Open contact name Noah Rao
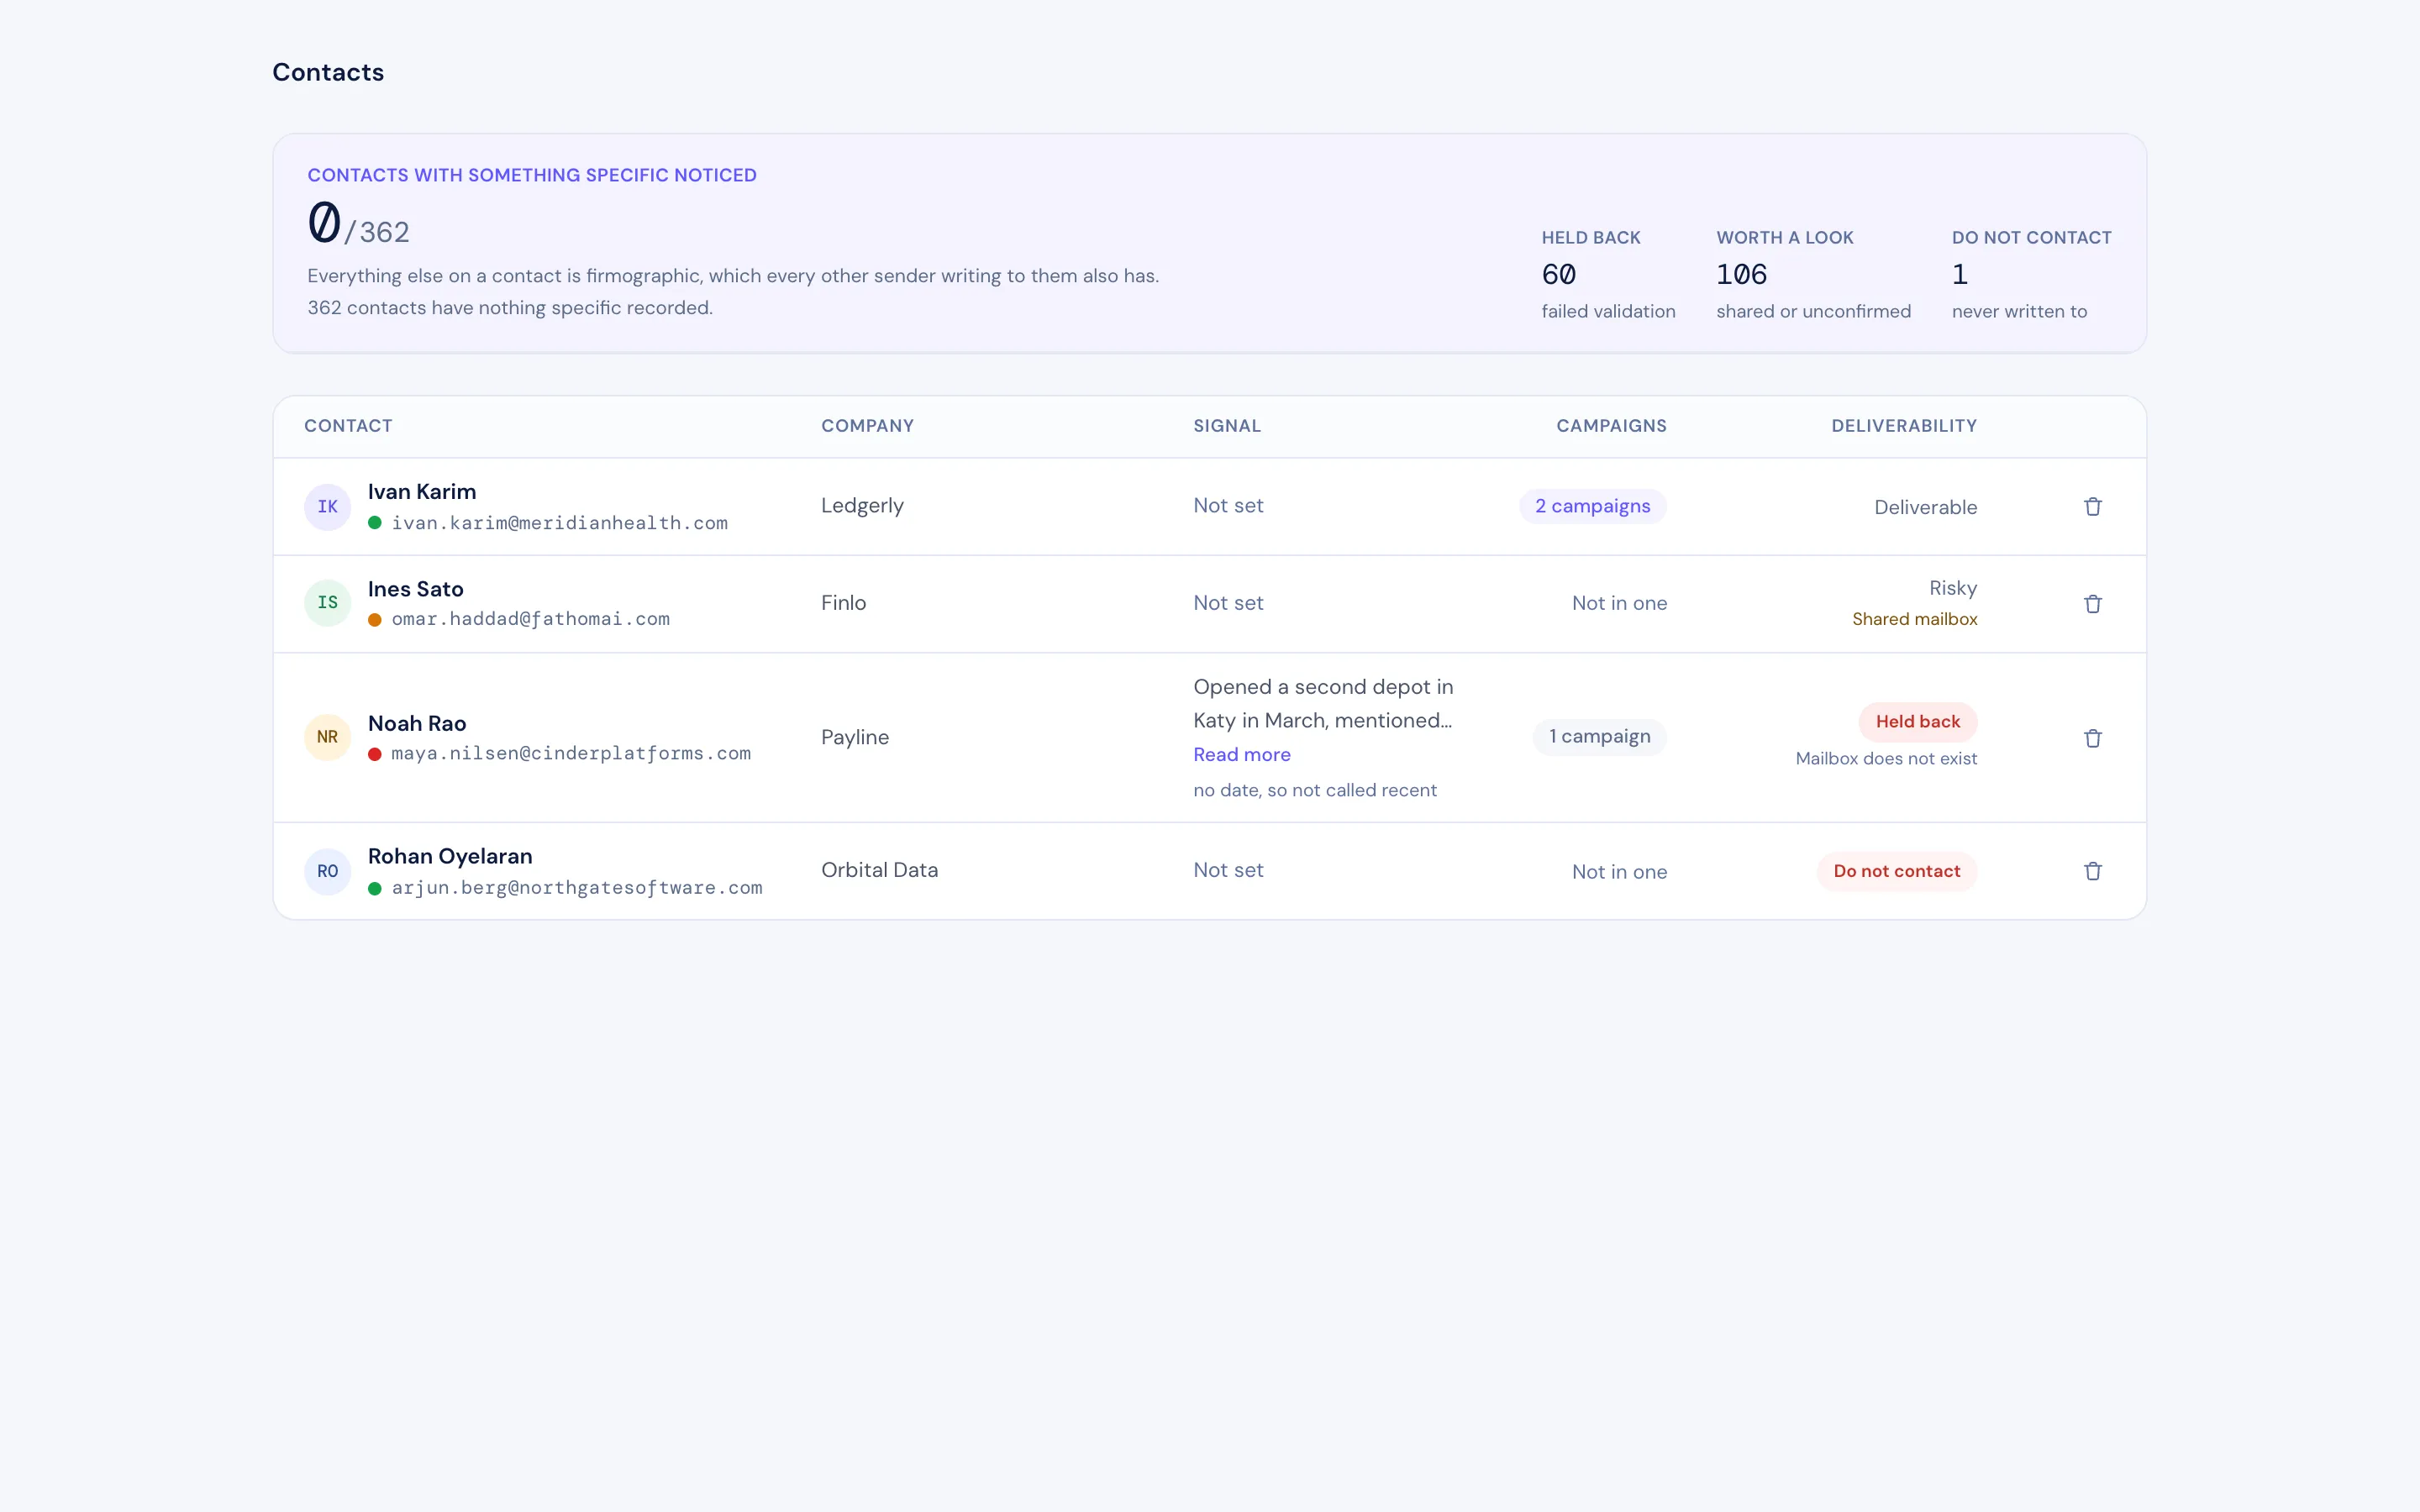This screenshot has width=2420, height=1512. coord(417,723)
